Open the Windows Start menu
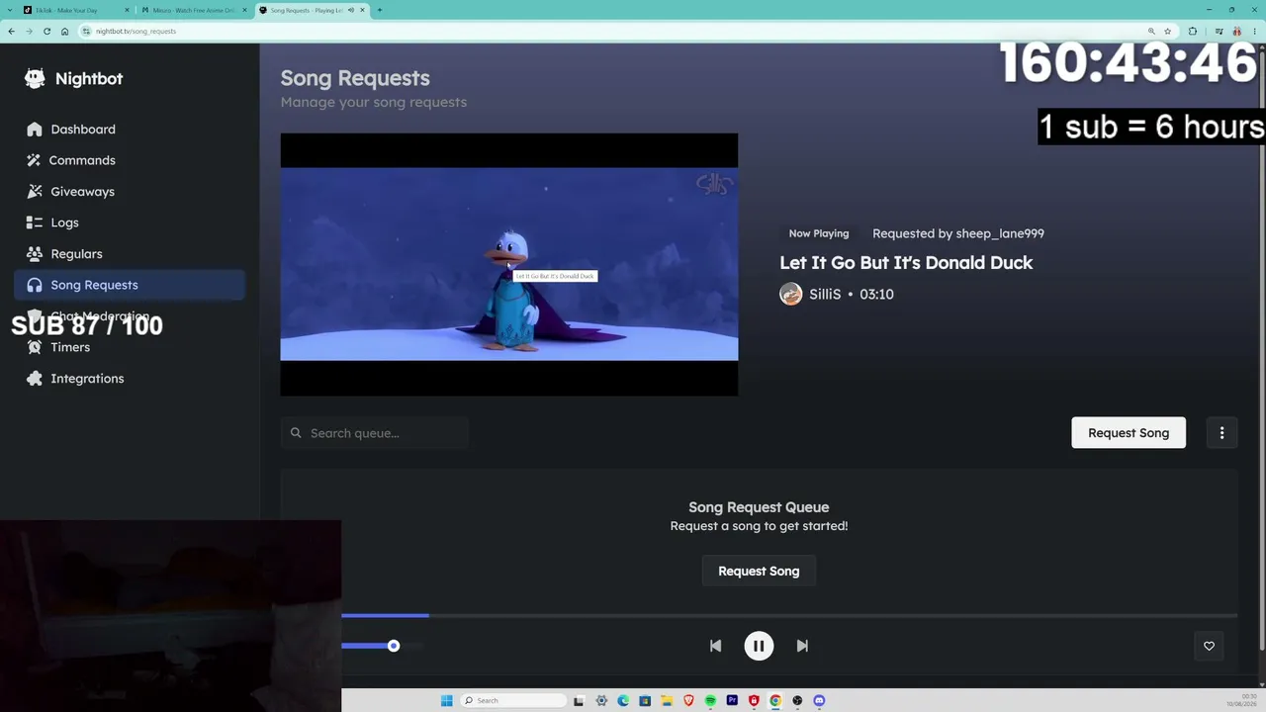This screenshot has width=1266, height=712. tap(446, 700)
